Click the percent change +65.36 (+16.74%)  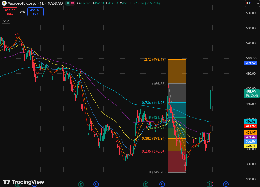(147, 3)
